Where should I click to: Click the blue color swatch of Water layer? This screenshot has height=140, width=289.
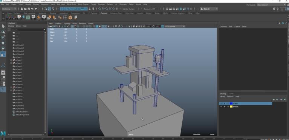[231, 104]
